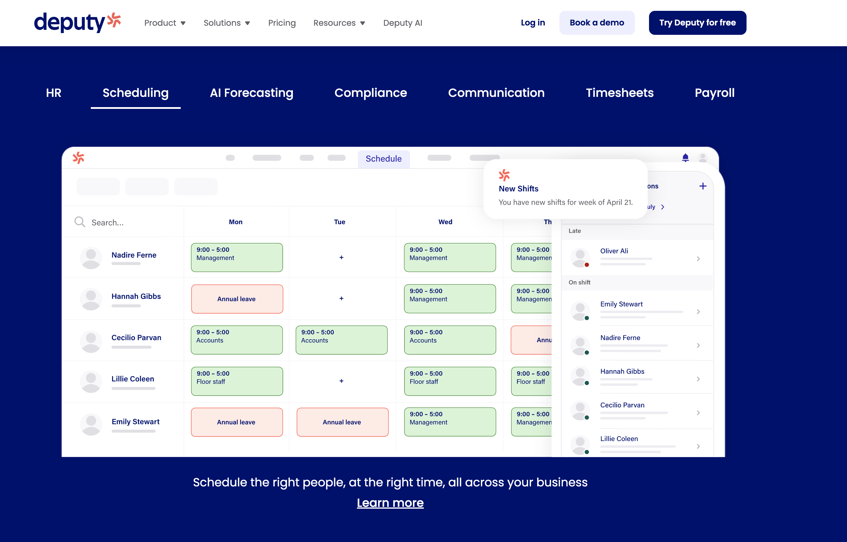Open the Resources dropdown menu
Screen dimensions: 847x542
tap(339, 23)
